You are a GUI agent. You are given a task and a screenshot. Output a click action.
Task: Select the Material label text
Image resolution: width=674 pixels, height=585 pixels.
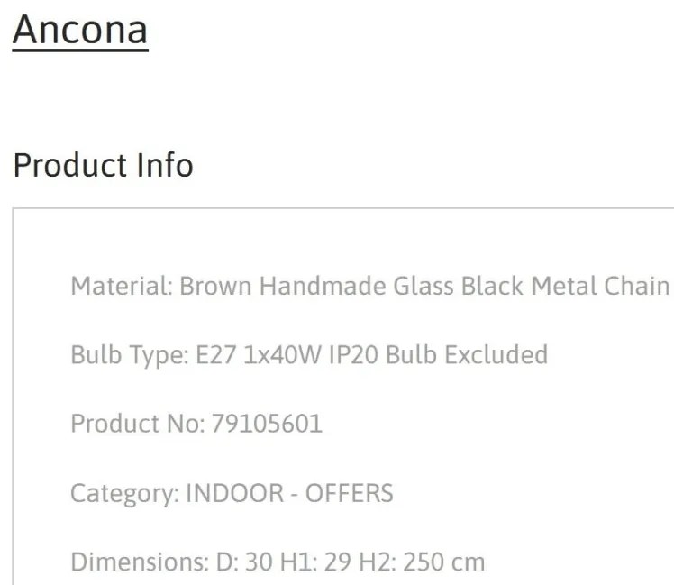tap(122, 286)
